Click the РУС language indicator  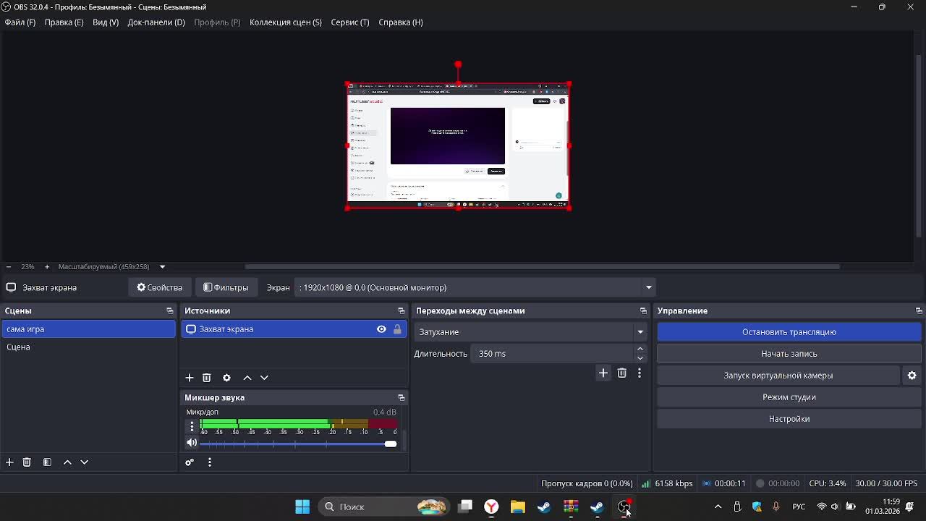(x=799, y=507)
